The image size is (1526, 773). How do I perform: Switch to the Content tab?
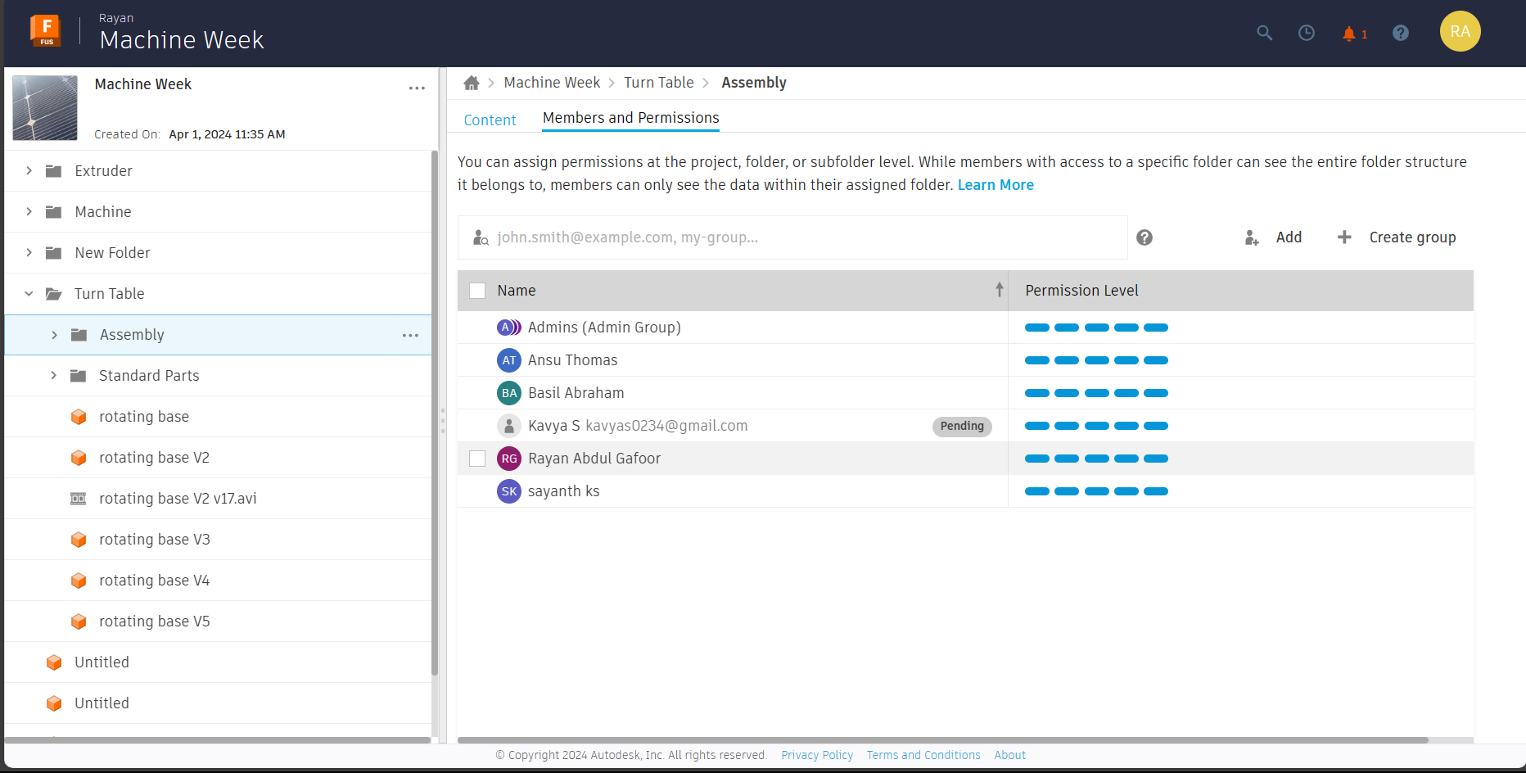pyautogui.click(x=490, y=120)
